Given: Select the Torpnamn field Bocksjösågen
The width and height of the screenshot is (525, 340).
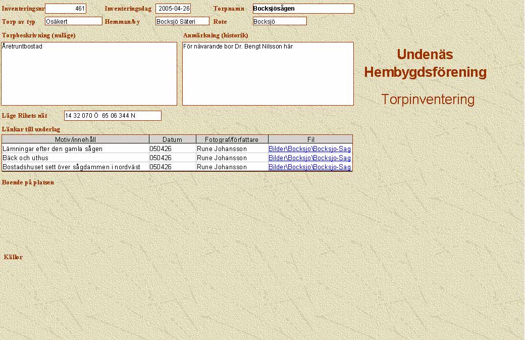Looking at the screenshot, I should [x=303, y=9].
